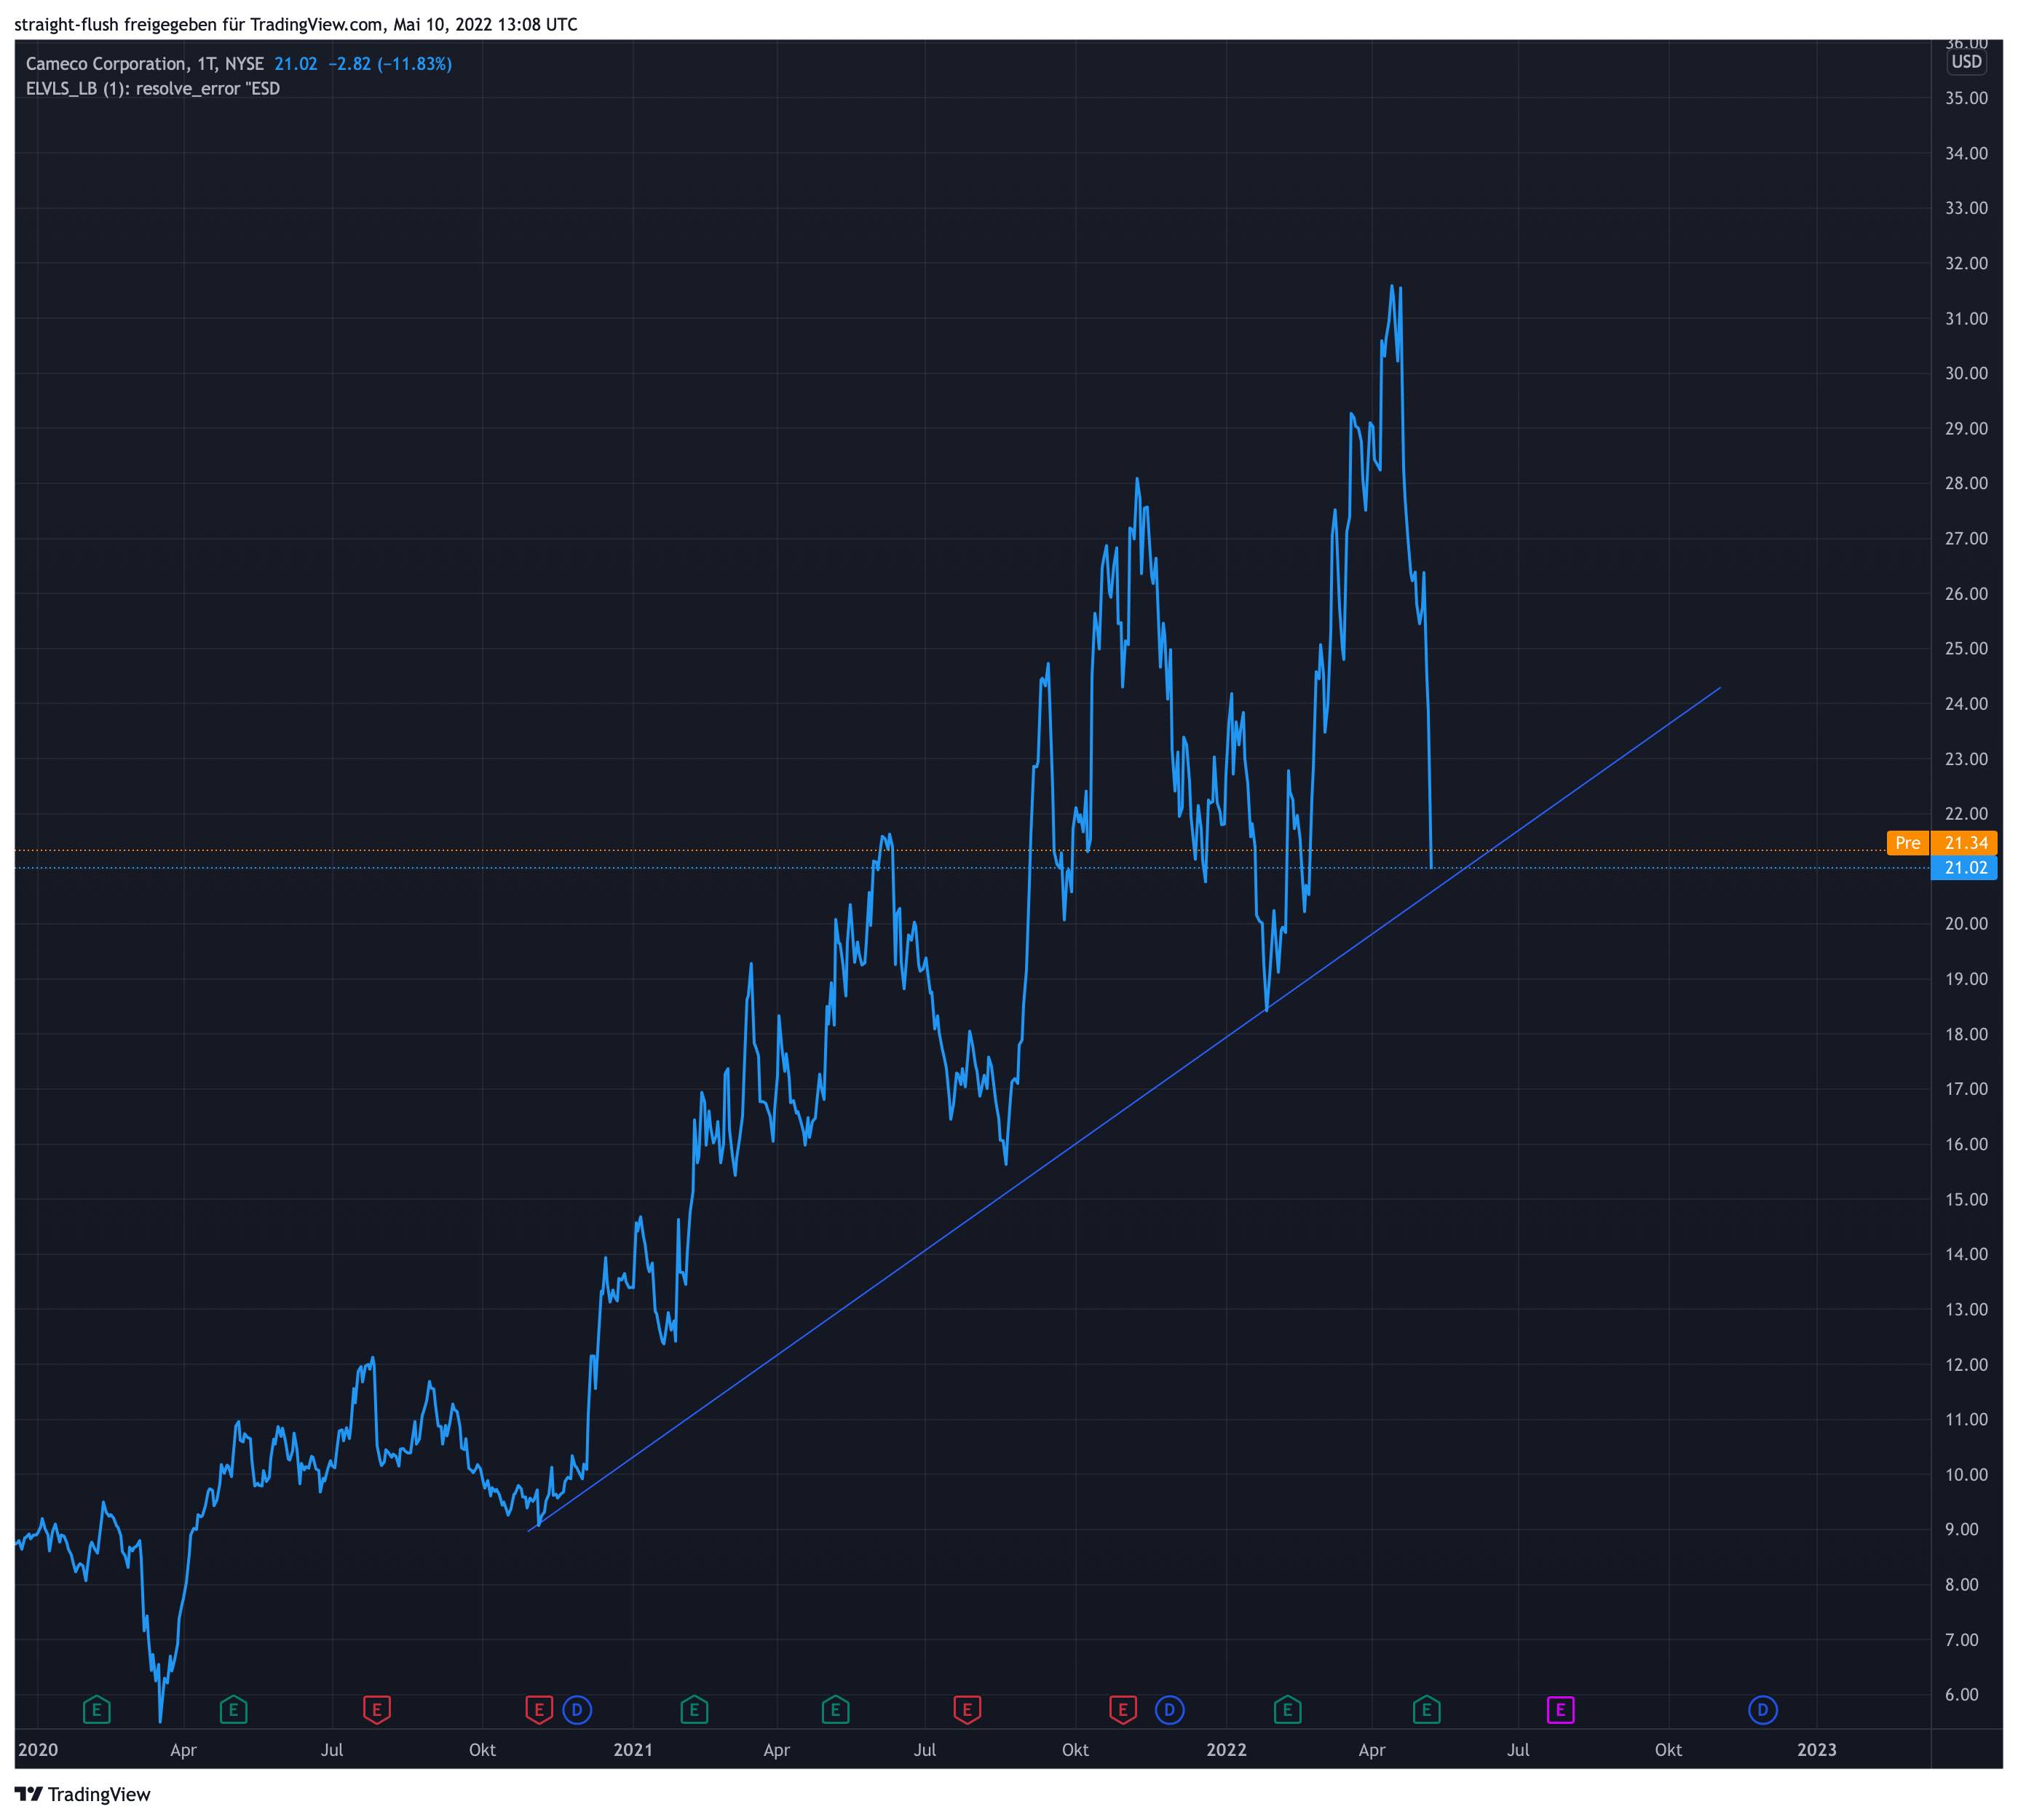The width and height of the screenshot is (2018, 1820).
Task: Click the green earnings marker after Apr 2021
Action: pos(835,1710)
